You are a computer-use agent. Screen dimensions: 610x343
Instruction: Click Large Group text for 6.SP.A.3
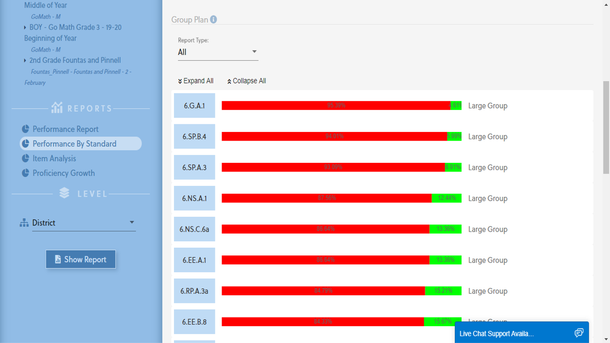tap(488, 167)
